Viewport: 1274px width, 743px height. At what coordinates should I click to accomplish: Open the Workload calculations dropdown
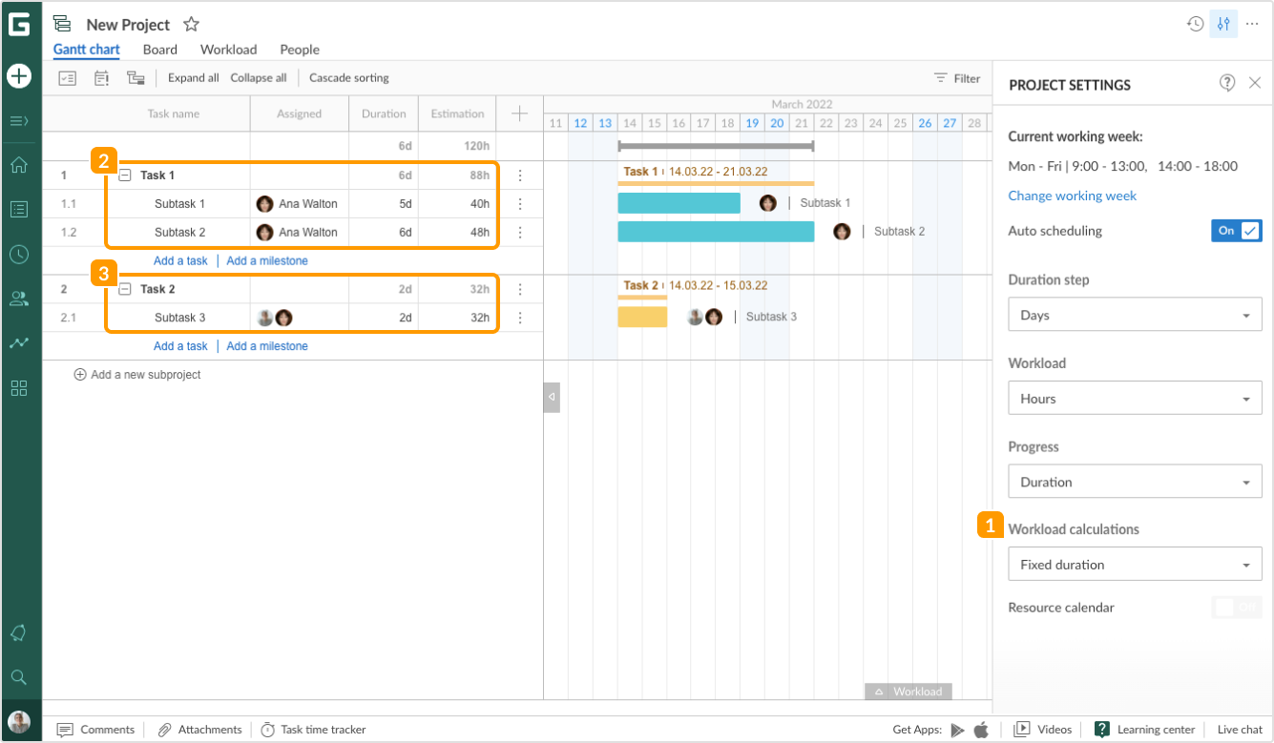1135,565
